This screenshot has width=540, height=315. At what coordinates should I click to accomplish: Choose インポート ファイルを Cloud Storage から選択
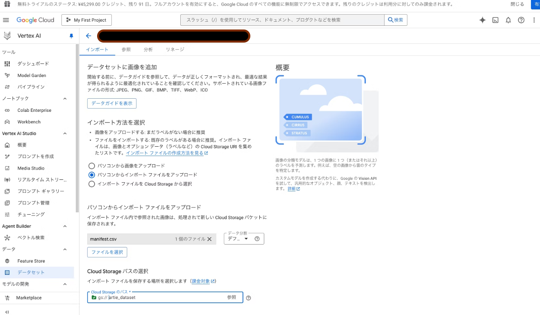(91, 184)
